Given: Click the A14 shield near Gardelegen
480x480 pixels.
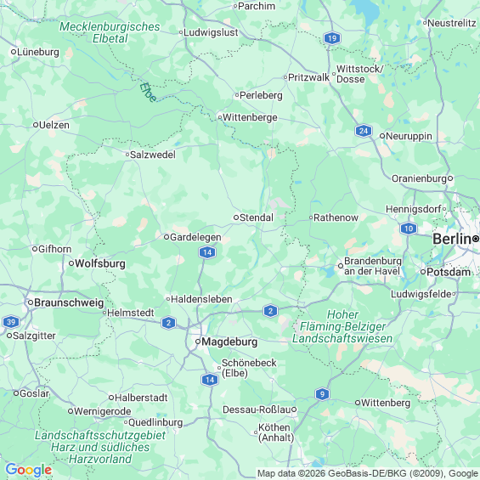Looking at the screenshot, I should [207, 252].
